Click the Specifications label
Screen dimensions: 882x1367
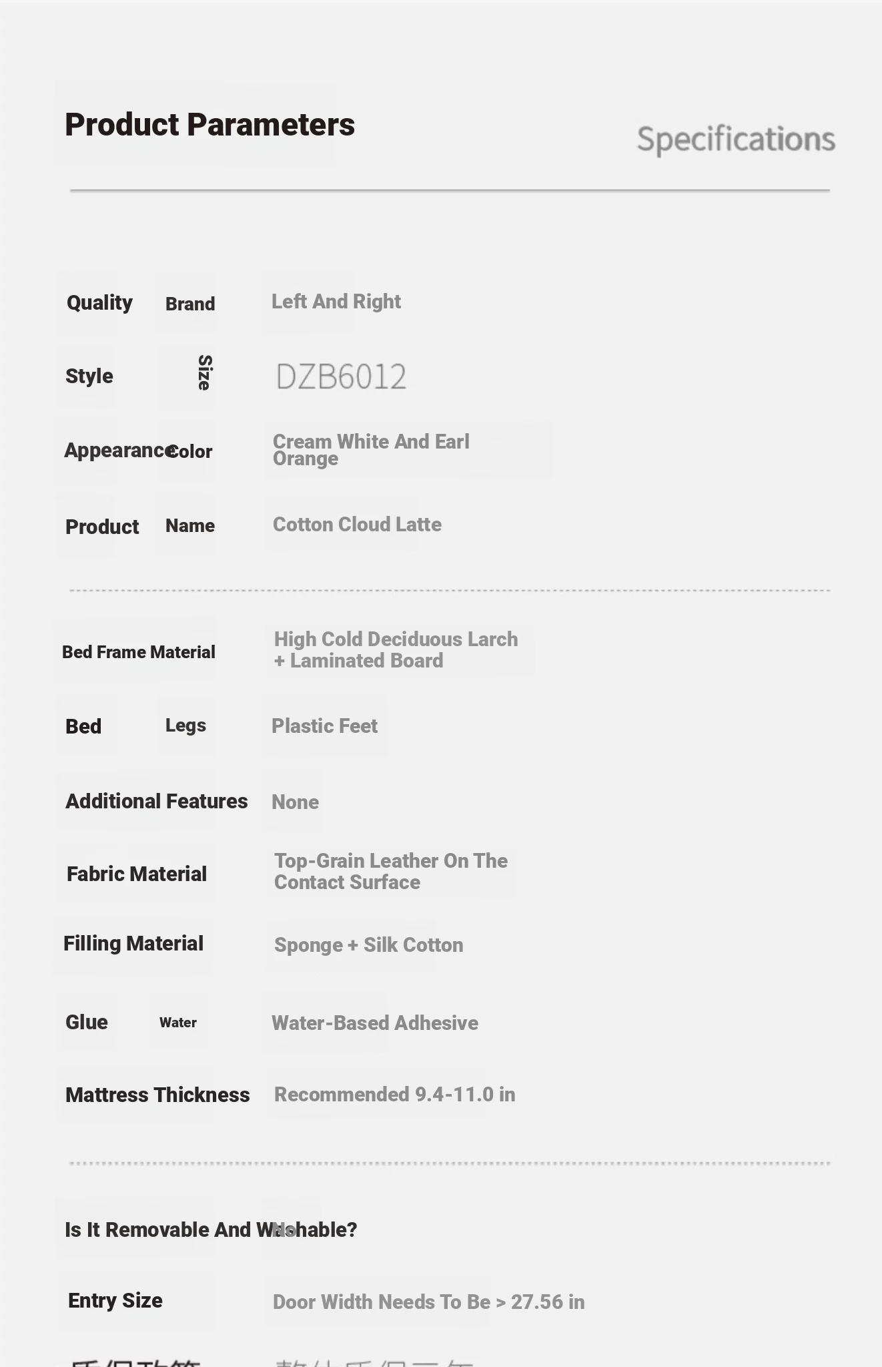click(736, 140)
